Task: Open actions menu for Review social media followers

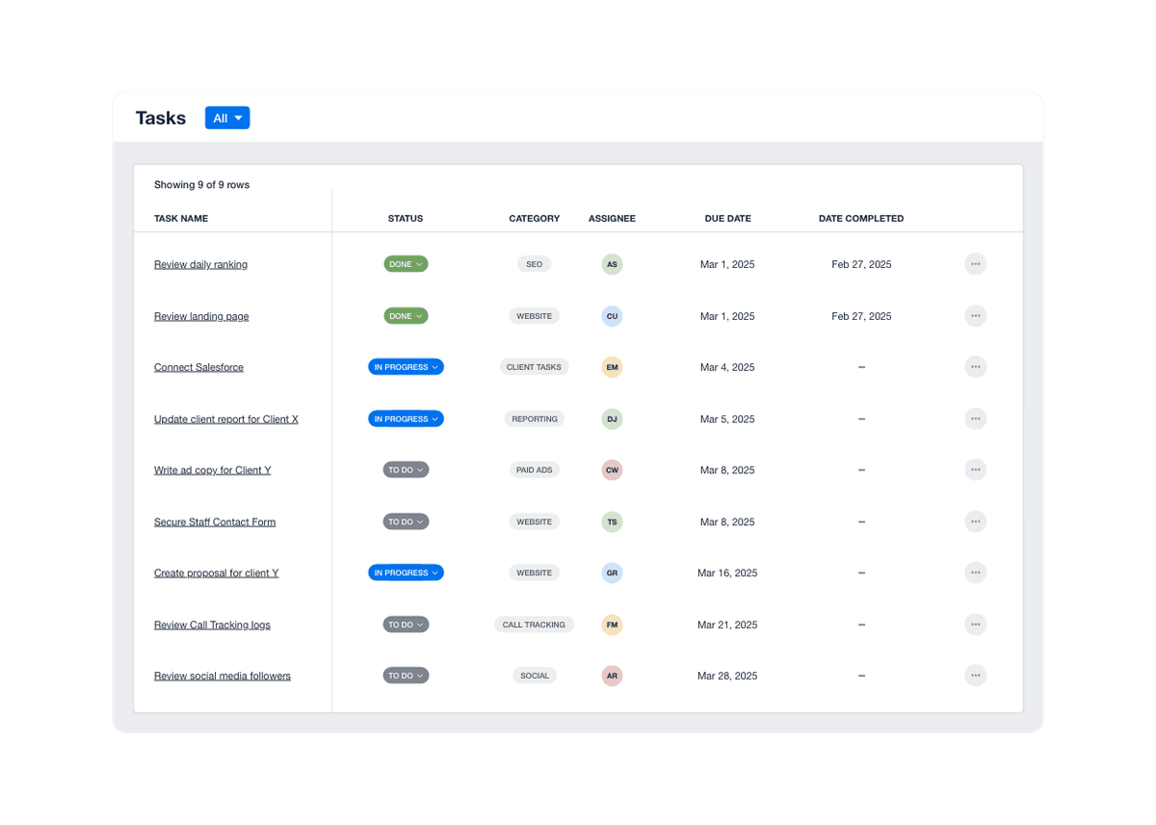Action: pyautogui.click(x=975, y=676)
